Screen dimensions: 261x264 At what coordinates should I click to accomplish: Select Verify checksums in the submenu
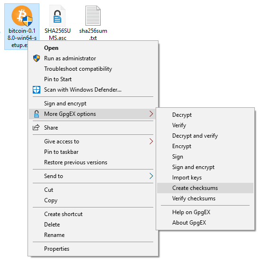click(205, 198)
